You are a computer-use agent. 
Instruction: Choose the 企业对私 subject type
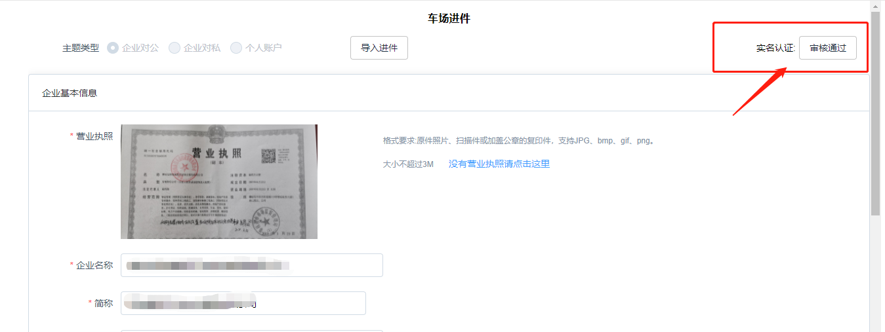tap(175, 48)
